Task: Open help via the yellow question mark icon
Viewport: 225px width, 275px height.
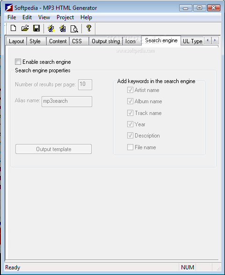Action: click(89, 28)
